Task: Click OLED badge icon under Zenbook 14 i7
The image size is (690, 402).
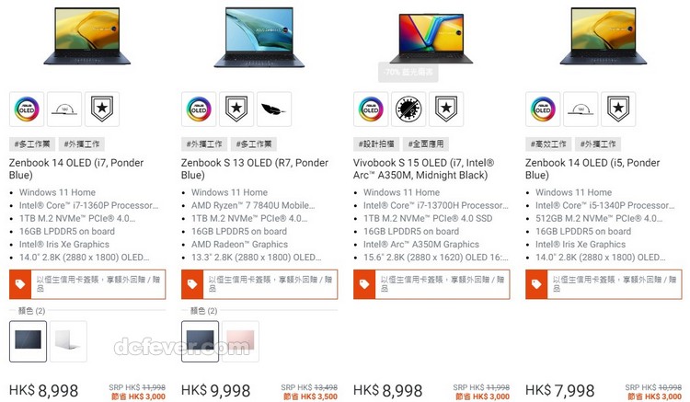Action: 27,109
